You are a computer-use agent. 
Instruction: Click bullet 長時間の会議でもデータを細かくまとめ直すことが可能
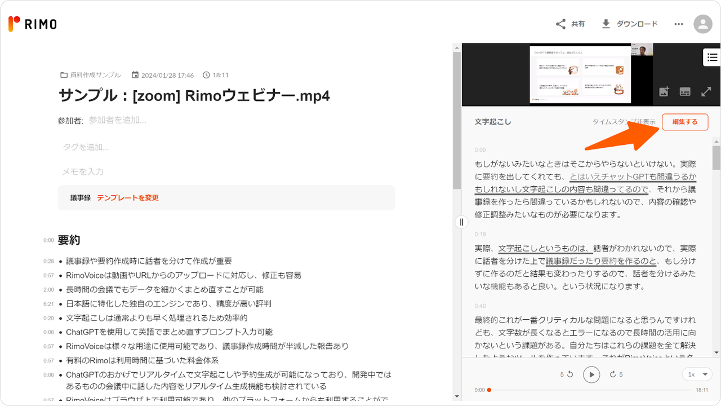(164, 289)
